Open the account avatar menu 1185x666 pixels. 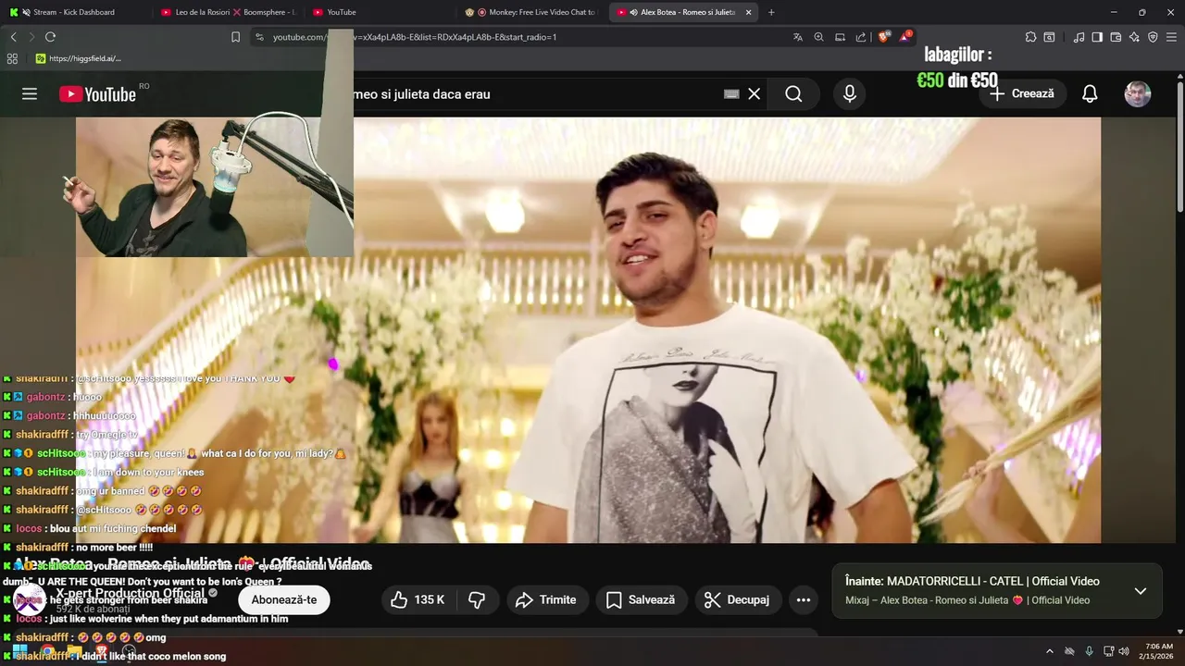coord(1137,93)
